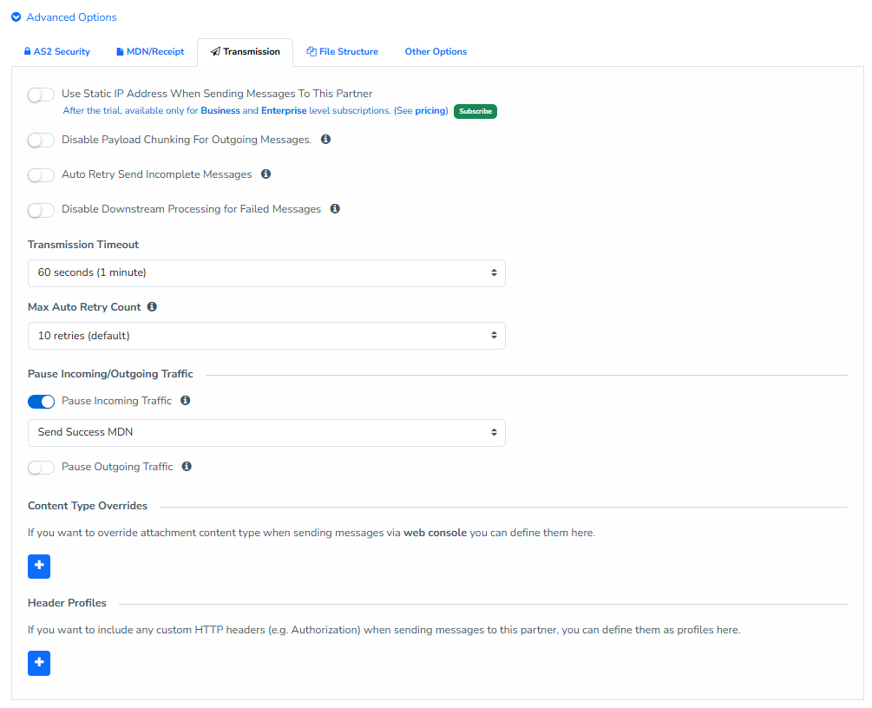The height and width of the screenshot is (708, 872).
Task: Click info icon beside Disable Downstream Processing
Action: 335,209
